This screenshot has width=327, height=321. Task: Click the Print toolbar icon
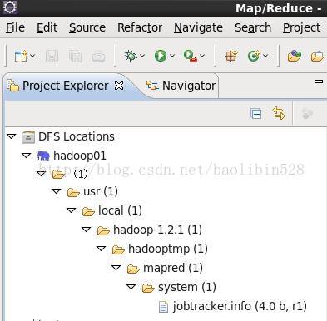(x=98, y=57)
